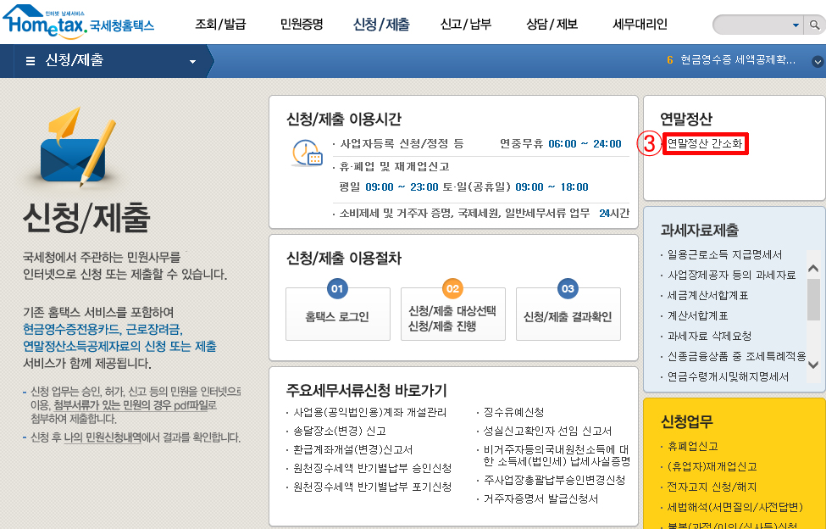The height and width of the screenshot is (529, 826).
Task: Click the 과세자료제출 list scroll down arrow
Action: click(x=813, y=364)
